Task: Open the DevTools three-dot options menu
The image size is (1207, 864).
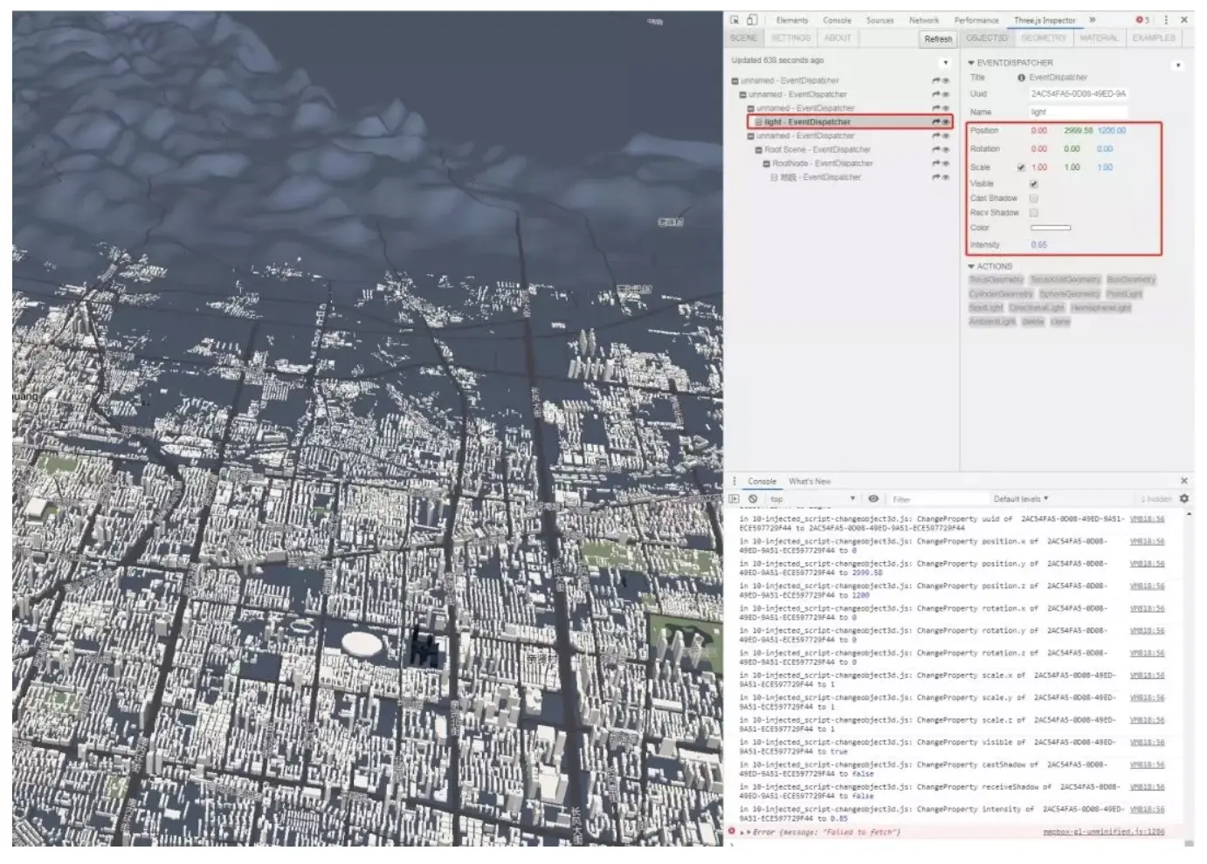Action: click(x=1166, y=20)
